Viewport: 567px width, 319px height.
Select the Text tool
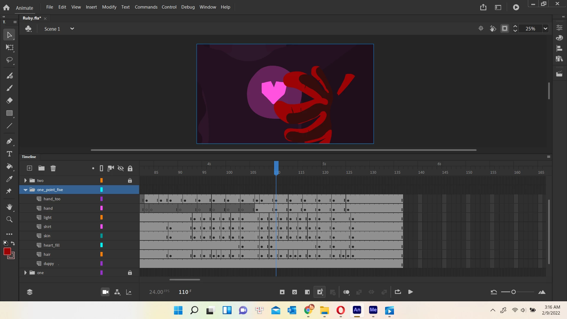point(9,154)
